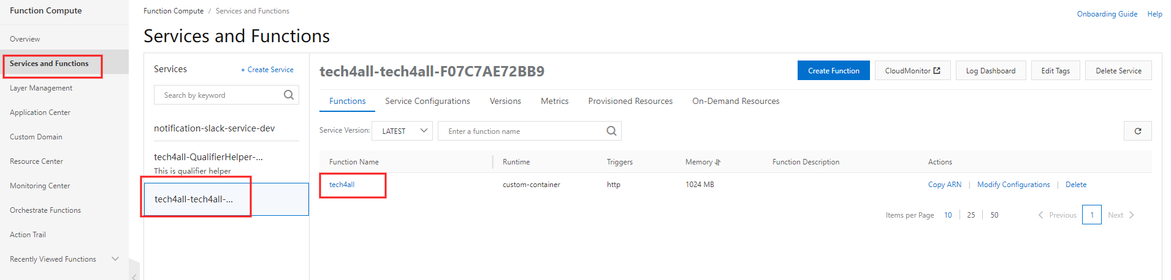Open the Help link
The width and height of the screenshot is (1171, 280).
coord(1154,14)
